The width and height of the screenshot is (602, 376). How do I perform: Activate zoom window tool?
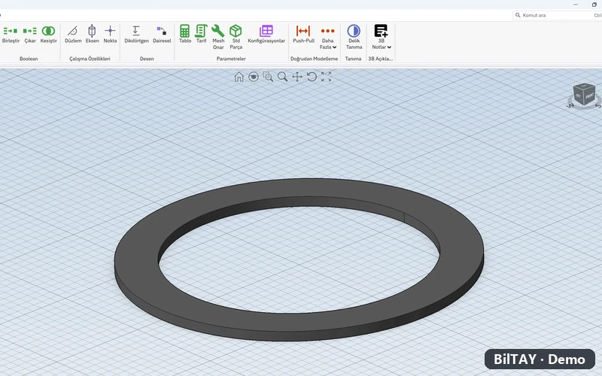(x=268, y=77)
